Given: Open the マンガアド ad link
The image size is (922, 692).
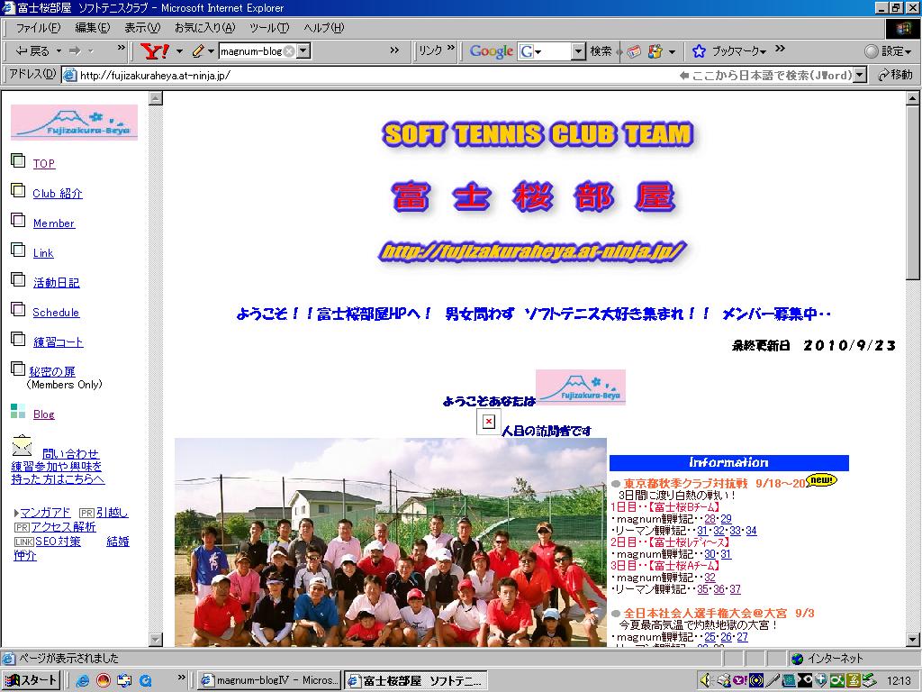Looking at the screenshot, I should (45, 513).
